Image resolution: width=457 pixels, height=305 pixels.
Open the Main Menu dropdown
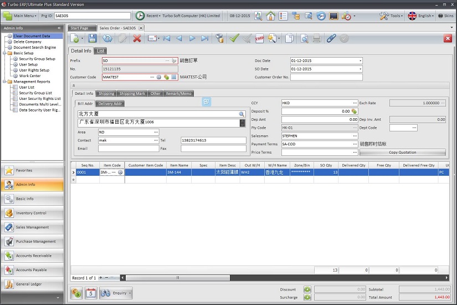click(x=20, y=16)
